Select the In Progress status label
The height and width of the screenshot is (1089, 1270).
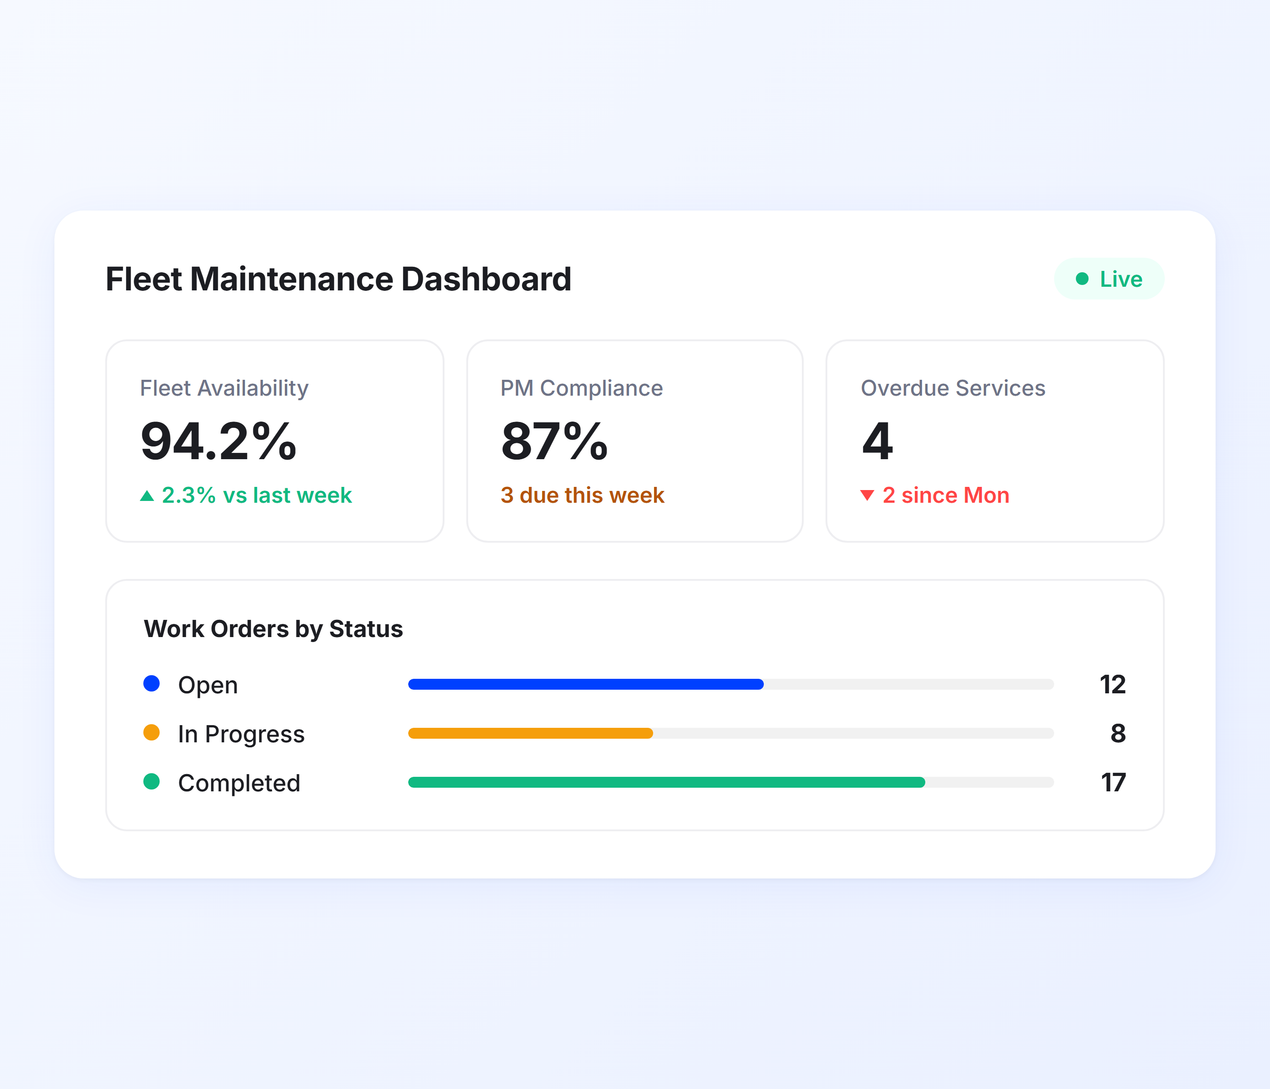(241, 734)
